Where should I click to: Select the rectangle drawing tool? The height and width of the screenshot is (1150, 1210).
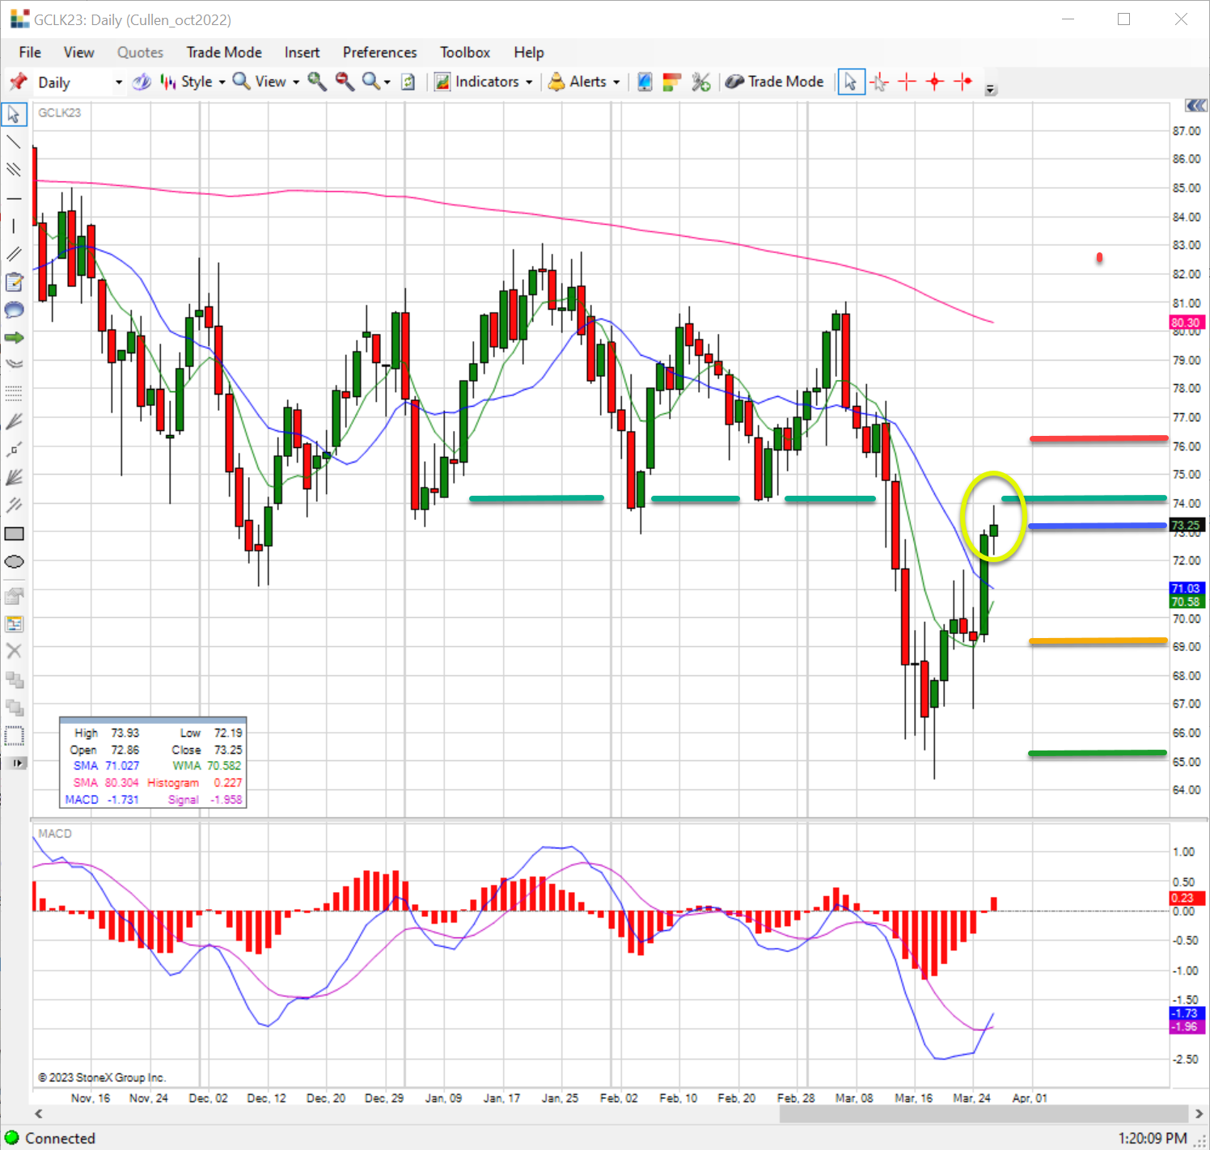click(x=14, y=534)
